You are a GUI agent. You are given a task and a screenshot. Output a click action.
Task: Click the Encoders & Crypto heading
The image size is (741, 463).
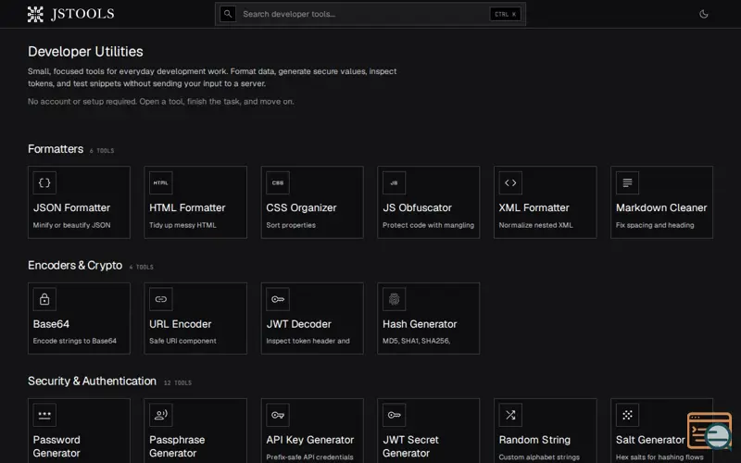[75, 266]
